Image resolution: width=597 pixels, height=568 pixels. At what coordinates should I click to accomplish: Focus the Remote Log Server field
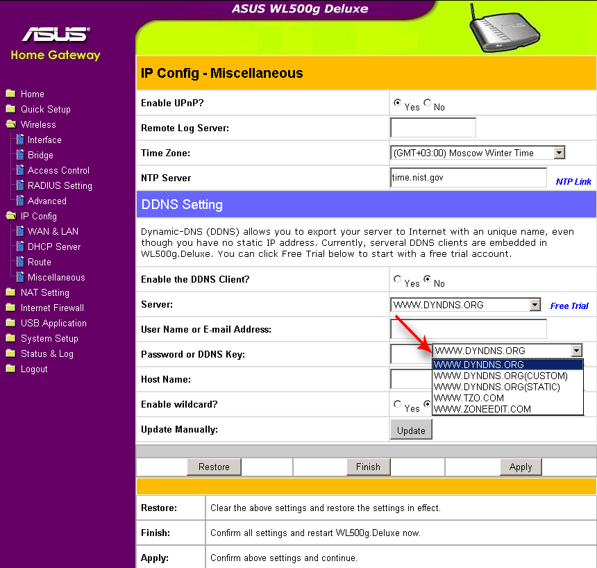pyautogui.click(x=433, y=128)
